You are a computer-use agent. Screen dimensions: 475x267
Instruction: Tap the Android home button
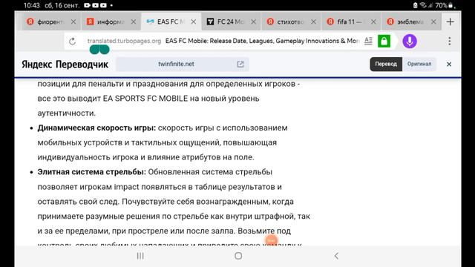coord(238,256)
